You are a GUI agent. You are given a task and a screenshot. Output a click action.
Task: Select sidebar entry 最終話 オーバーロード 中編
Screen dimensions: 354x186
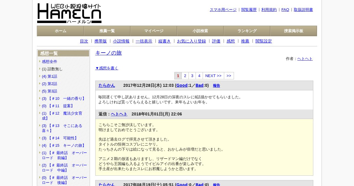point(65,168)
